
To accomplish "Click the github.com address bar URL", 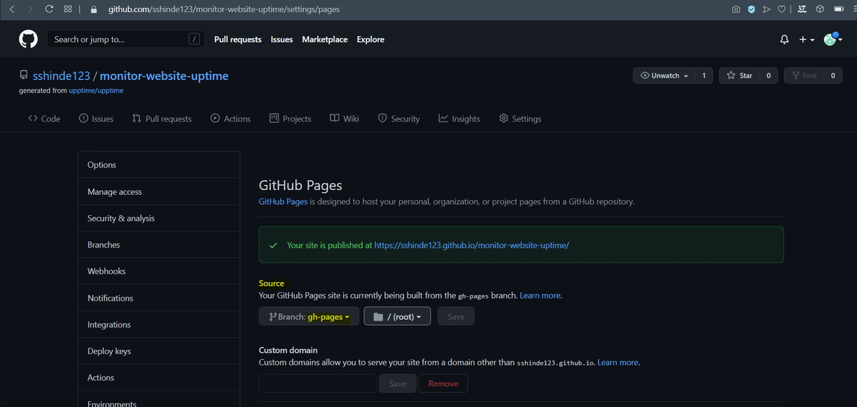I will (224, 9).
